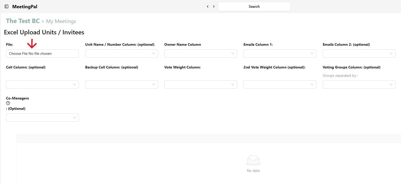Image resolution: width=401 pixels, height=185 pixels.
Task: Click the forward navigation arrow
Action: (x=214, y=6)
